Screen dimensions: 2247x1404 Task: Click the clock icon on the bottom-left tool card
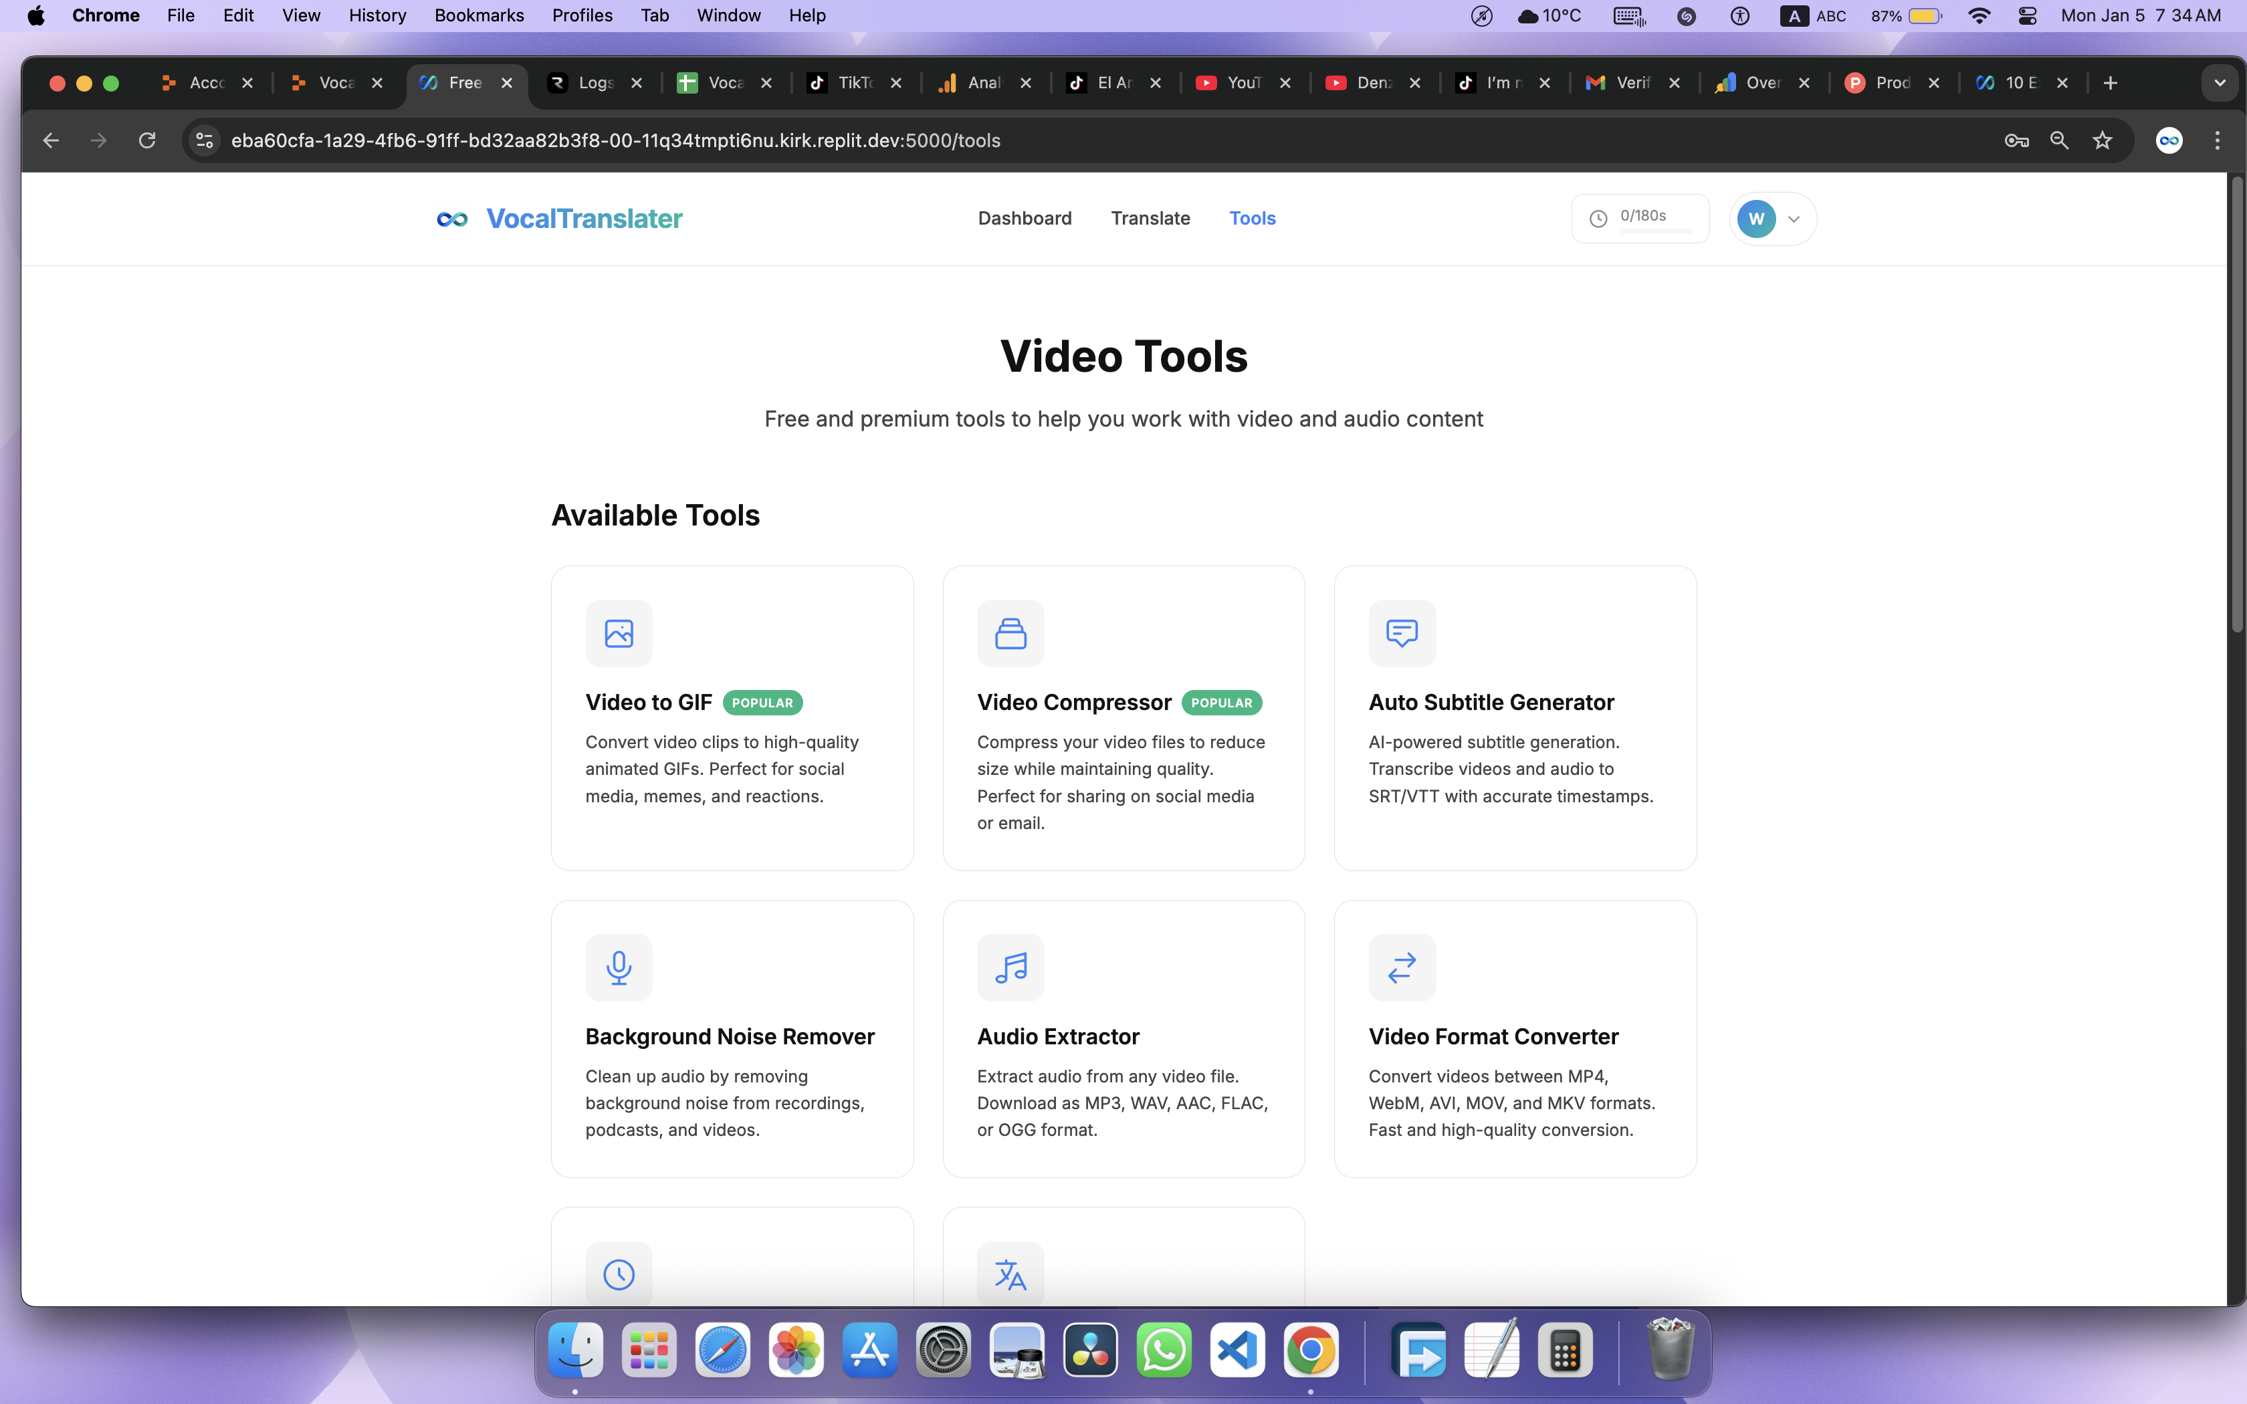619,1273
